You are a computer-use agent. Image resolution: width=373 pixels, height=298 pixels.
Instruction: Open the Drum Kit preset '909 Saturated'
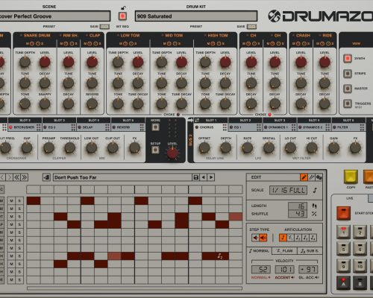[196, 16]
